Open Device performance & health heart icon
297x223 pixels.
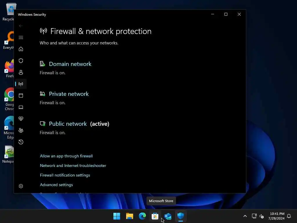(21, 119)
